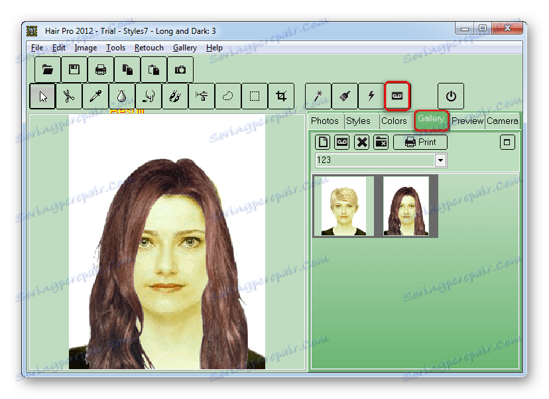Select the blonde short hair thumbnail
This screenshot has height=399, width=549.
pos(343,206)
